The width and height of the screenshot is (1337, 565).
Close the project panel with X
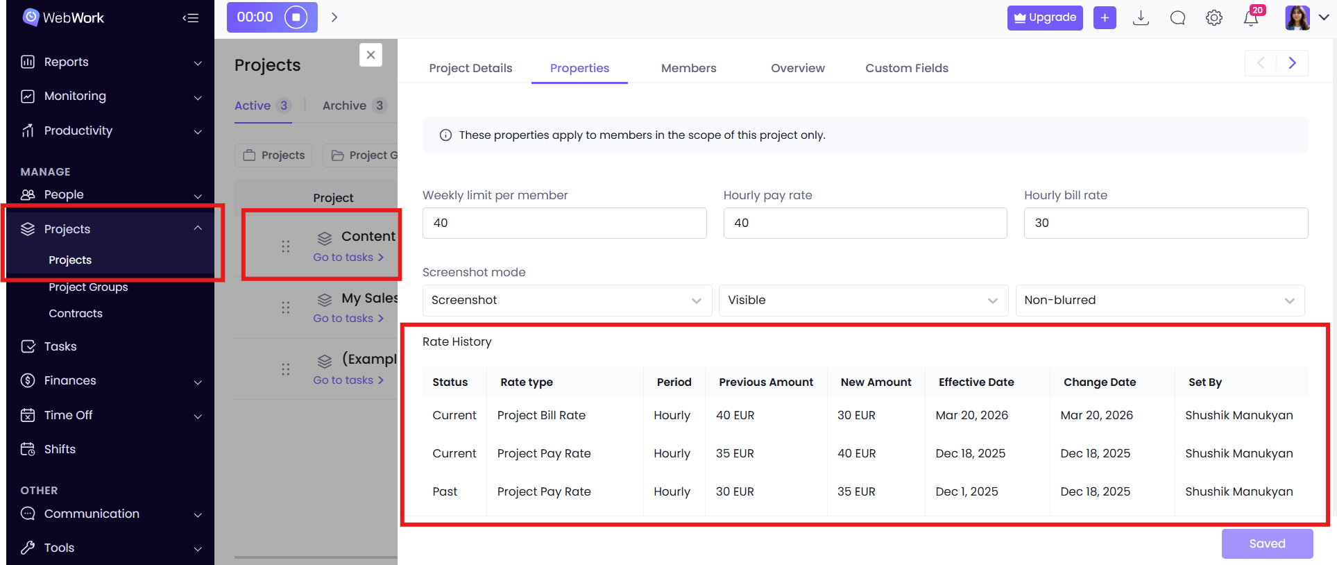click(x=371, y=55)
